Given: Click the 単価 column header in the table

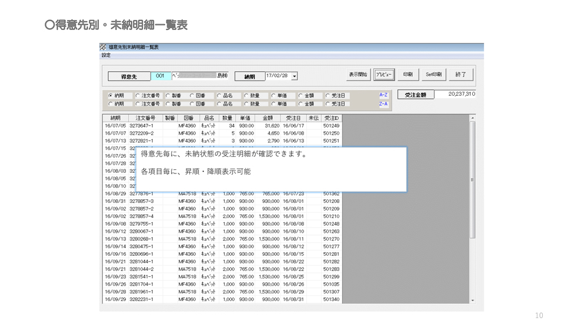Looking at the screenshot, I should pyautogui.click(x=245, y=118).
